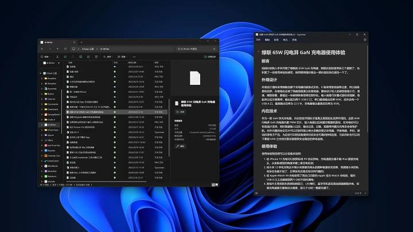
Task: Switch Explorer to large thumbnails view
Action: coord(216,185)
